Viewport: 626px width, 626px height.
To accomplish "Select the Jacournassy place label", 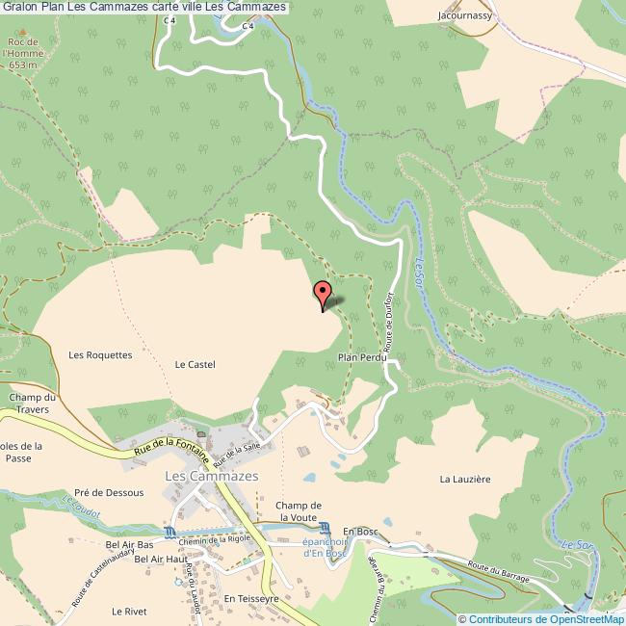I will (x=465, y=16).
